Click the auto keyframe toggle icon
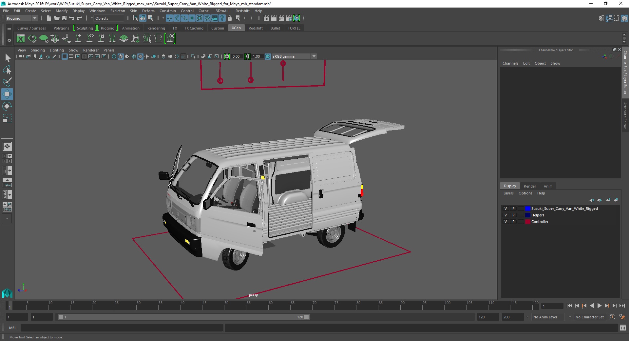Image resolution: width=629 pixels, height=341 pixels. pyautogui.click(x=613, y=317)
